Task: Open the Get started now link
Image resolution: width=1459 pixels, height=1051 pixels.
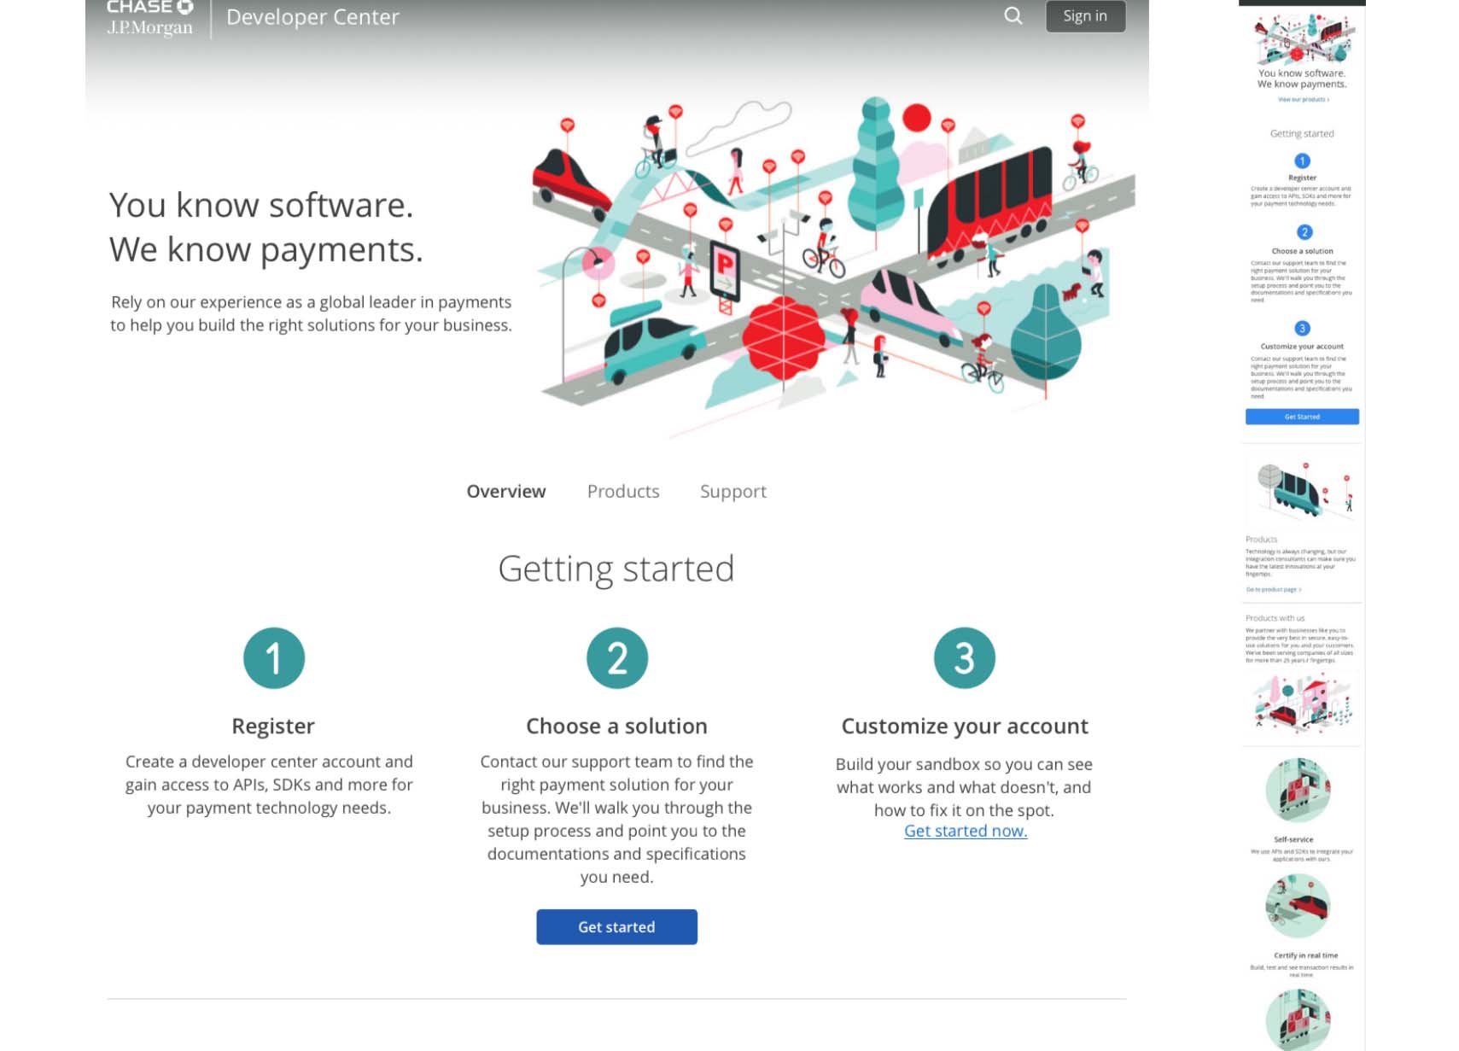Action: pos(966,831)
